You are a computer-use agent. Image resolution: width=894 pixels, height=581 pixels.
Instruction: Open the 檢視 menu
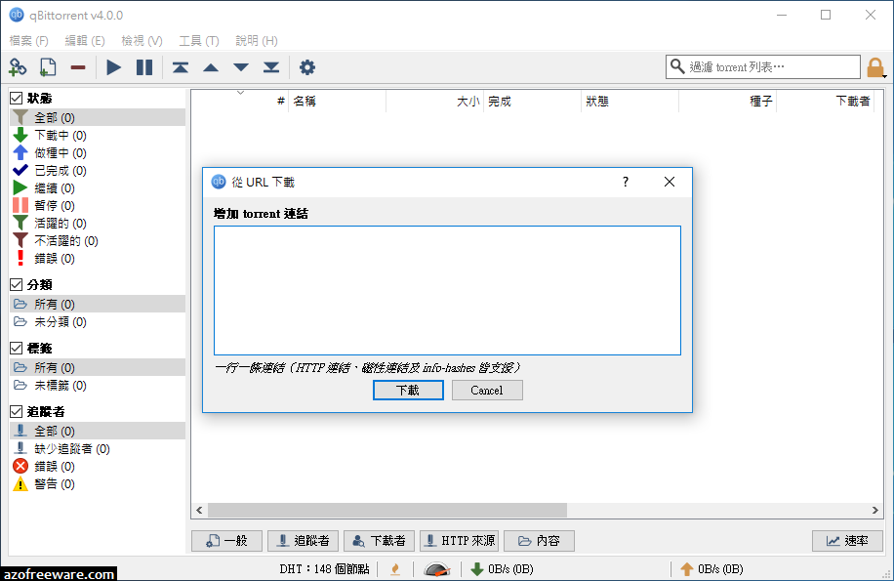(140, 40)
